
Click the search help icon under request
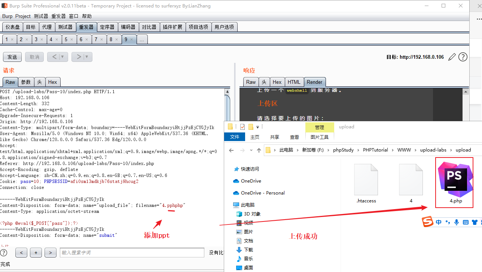4,253
